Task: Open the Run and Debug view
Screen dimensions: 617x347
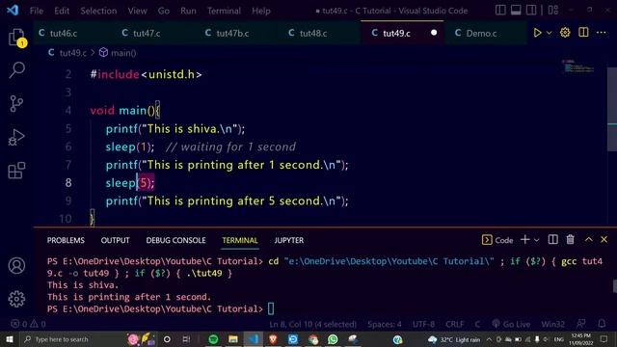Action: coord(16,137)
